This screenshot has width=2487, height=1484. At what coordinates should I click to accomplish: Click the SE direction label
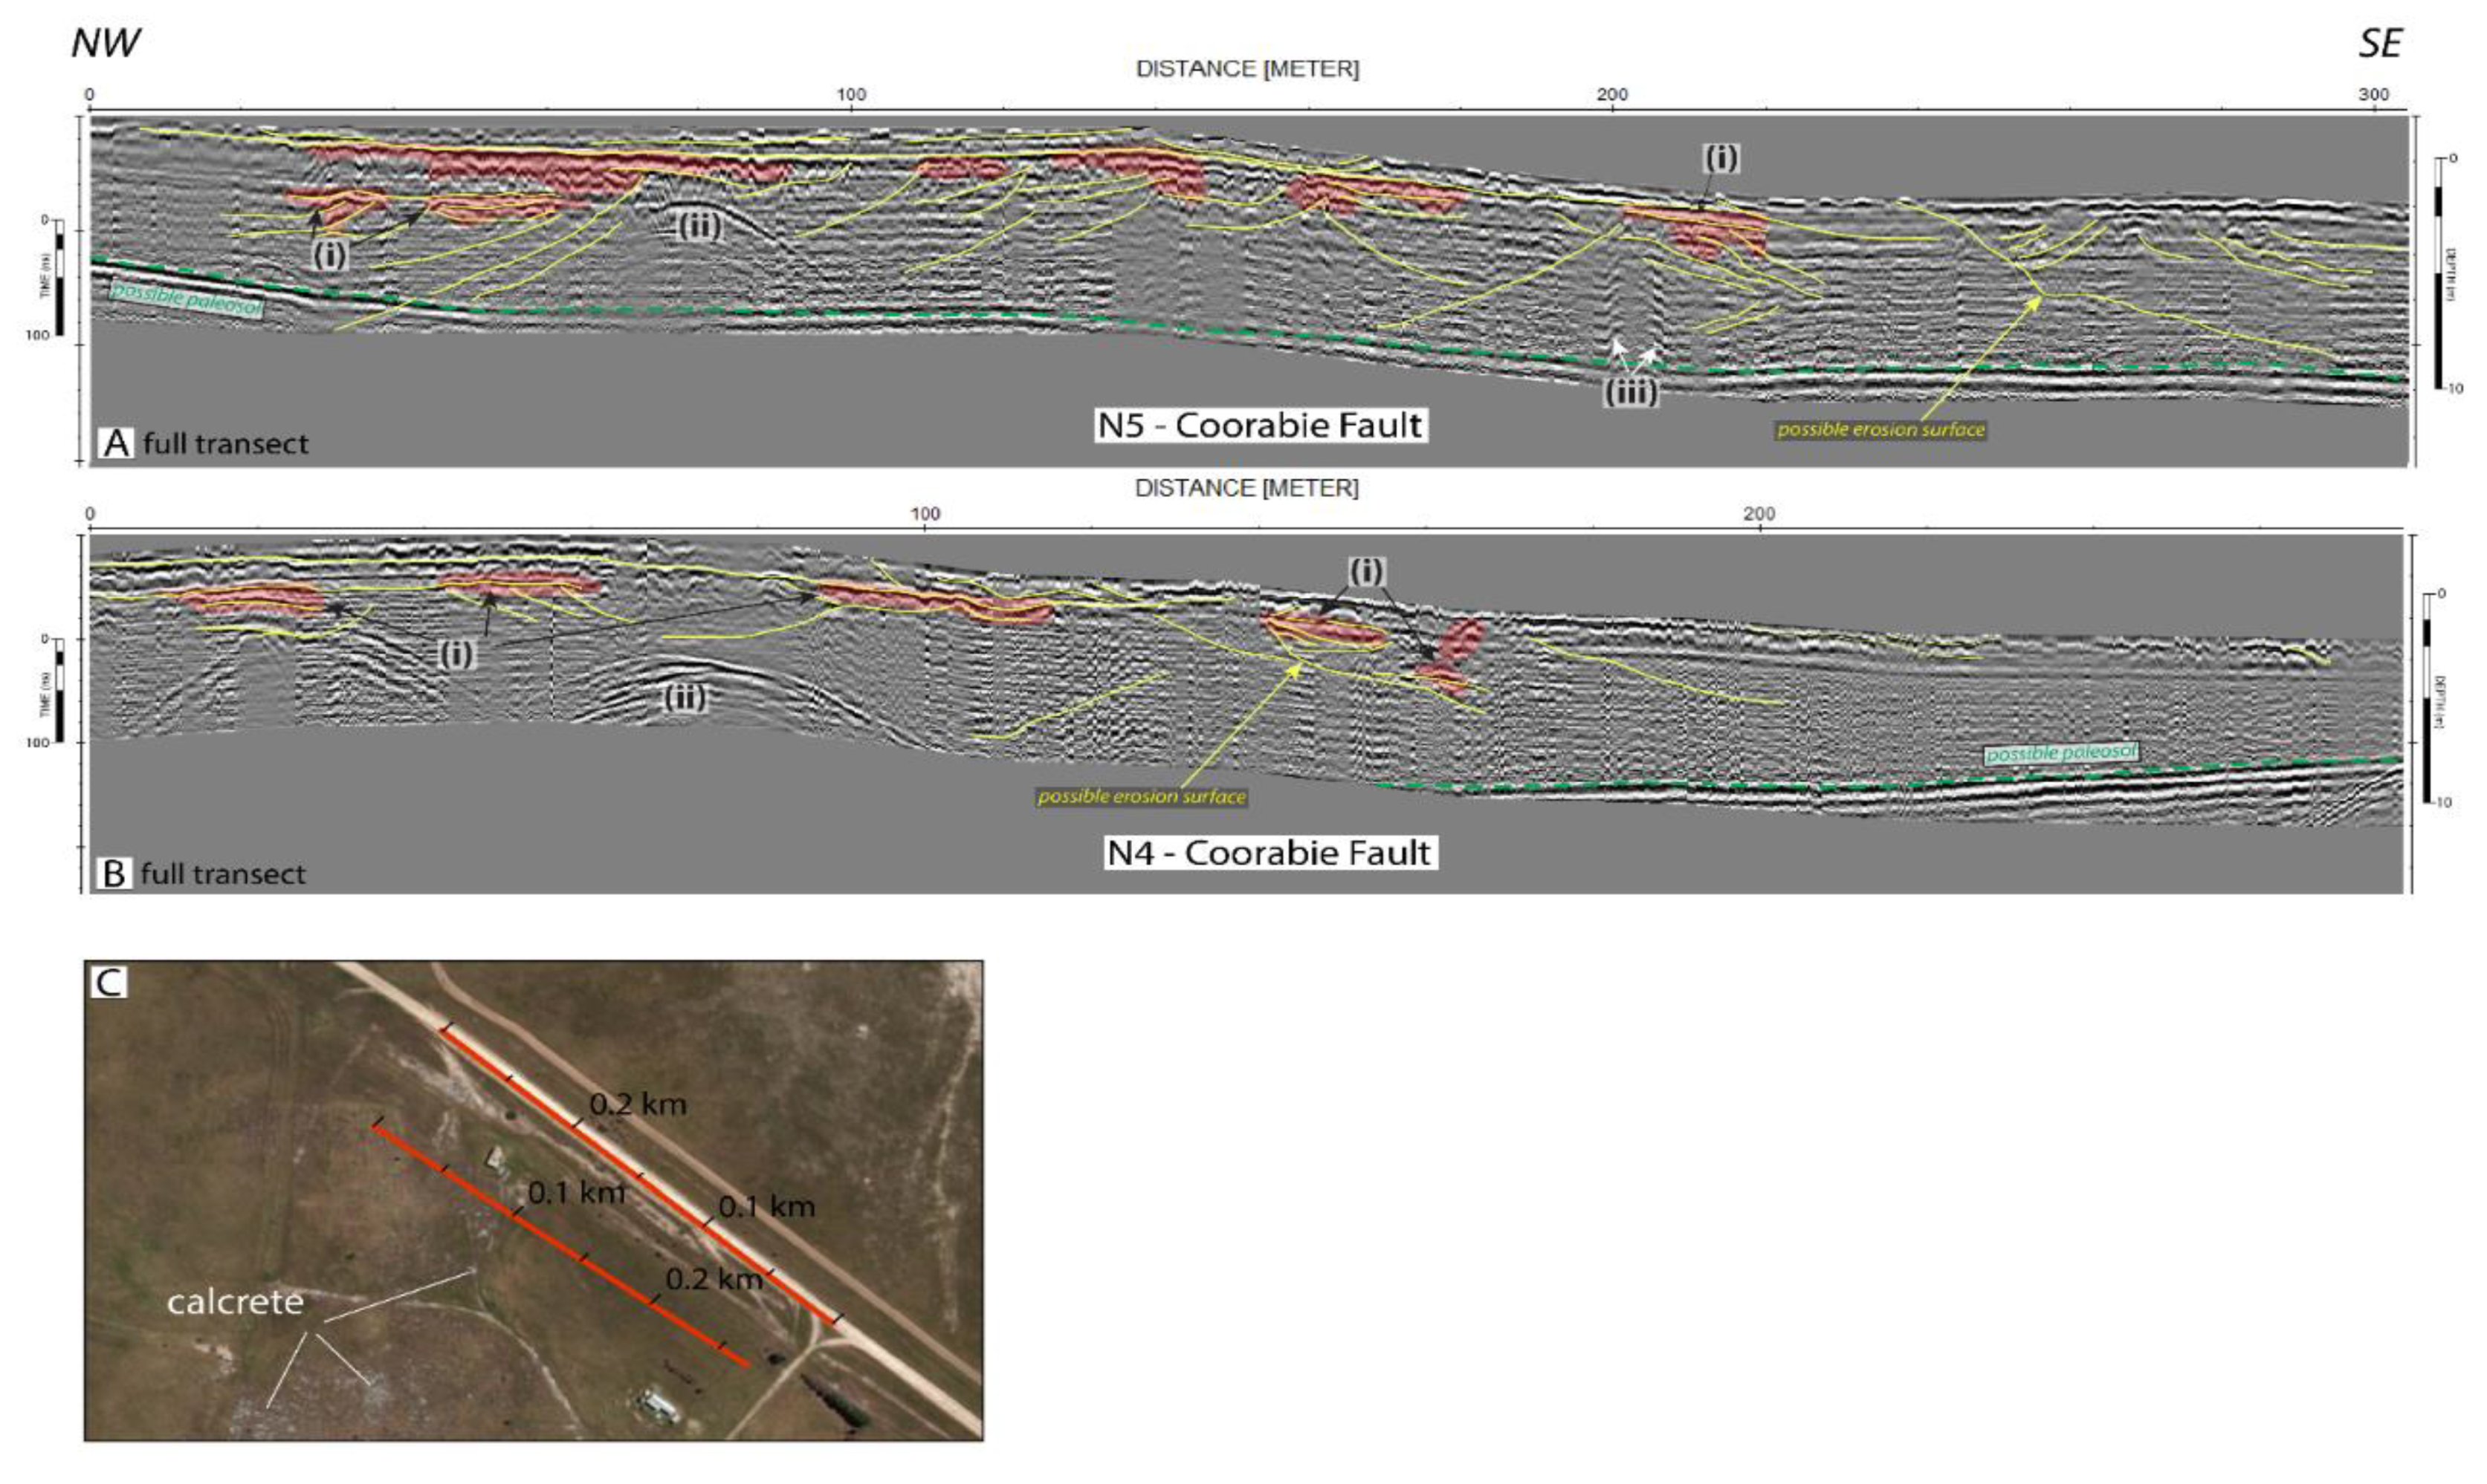click(2380, 44)
